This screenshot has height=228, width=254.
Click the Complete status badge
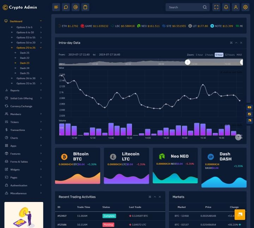click(109, 216)
